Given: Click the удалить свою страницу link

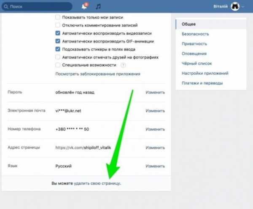Looking at the screenshot, I should 97,183.
